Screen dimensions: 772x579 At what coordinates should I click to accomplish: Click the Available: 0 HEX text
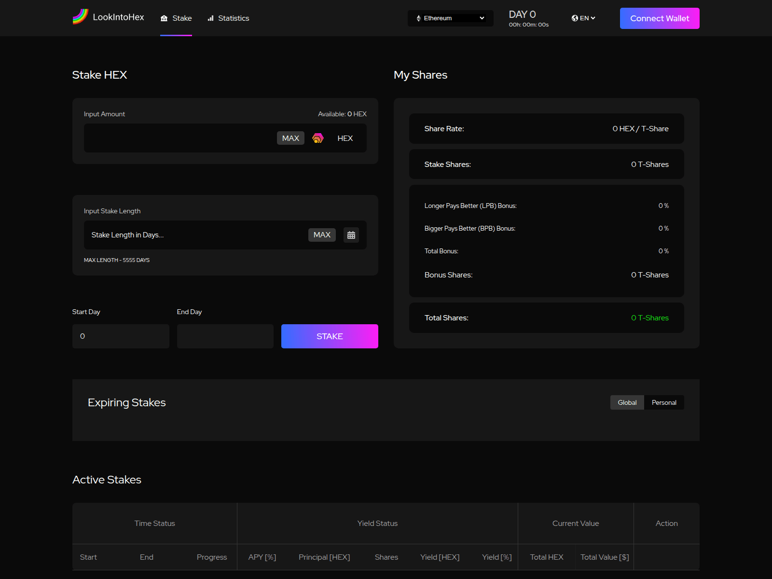[342, 114]
